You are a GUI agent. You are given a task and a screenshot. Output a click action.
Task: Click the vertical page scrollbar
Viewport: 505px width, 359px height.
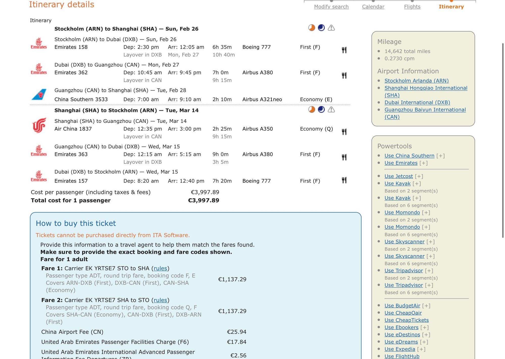503,140
